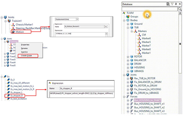Click the Database search input field

tap(150, 9)
